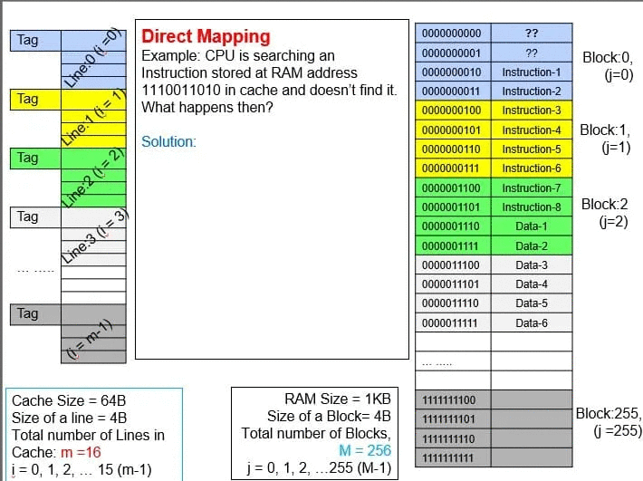Click the 'Block:2' label
643x481 pixels.
coord(604,204)
